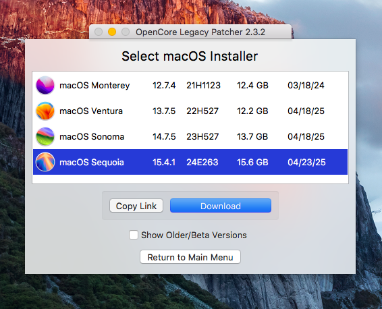Click version 13.7.5 in the list
This screenshot has width=382, height=309.
coord(164,111)
